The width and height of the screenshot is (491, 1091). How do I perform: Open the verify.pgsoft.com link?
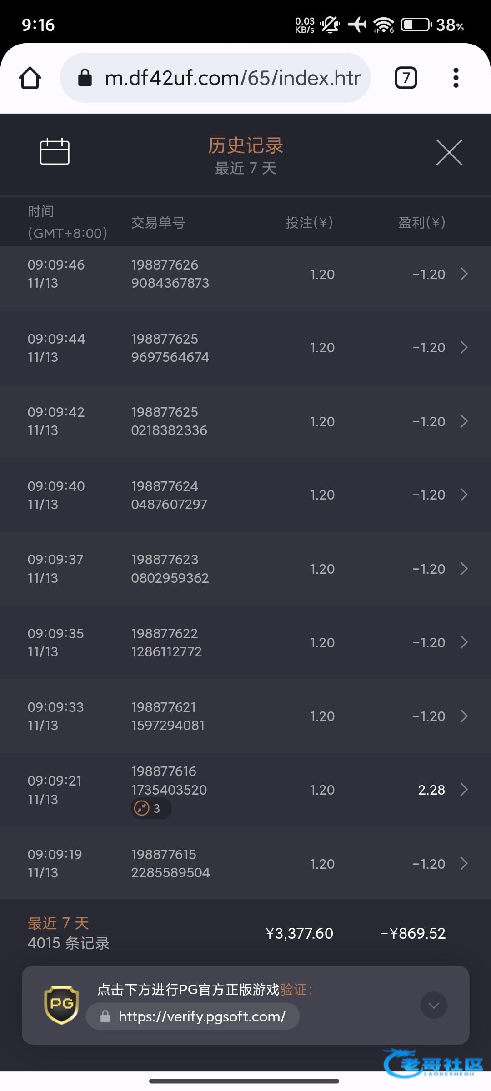[202, 1016]
